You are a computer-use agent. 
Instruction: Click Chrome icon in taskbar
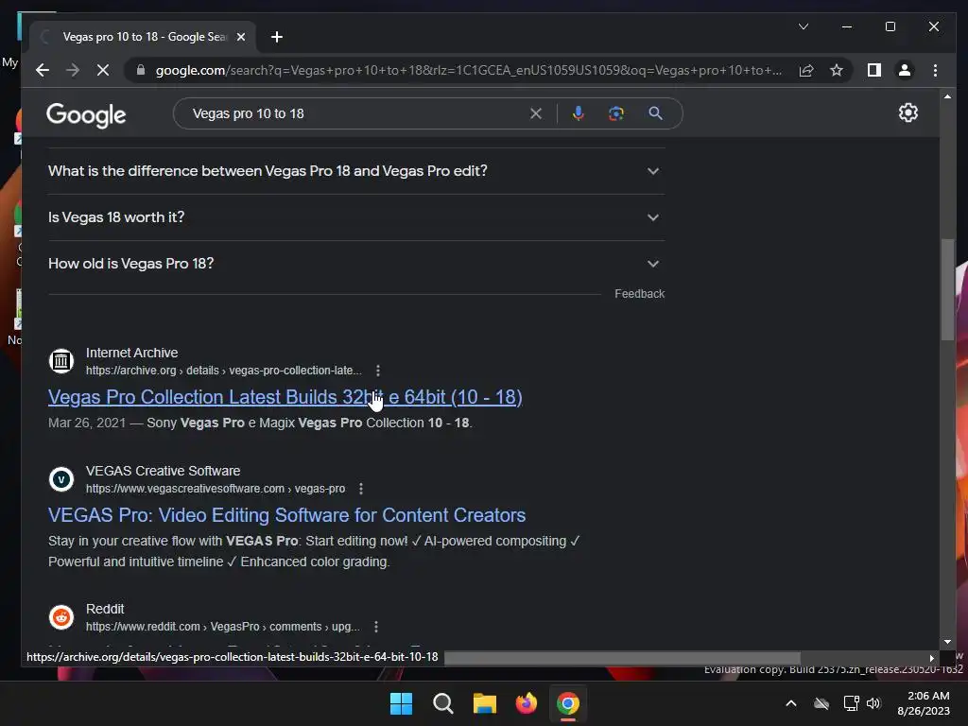[568, 703]
